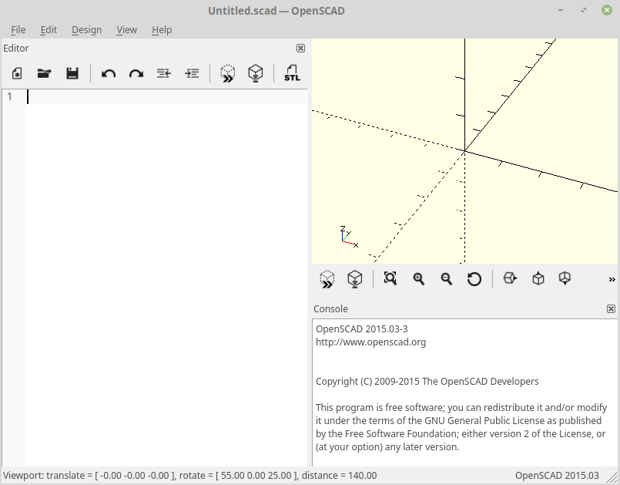Click the XYZ axis indicator in the viewport
The height and width of the screenshot is (485, 620).
[349, 237]
